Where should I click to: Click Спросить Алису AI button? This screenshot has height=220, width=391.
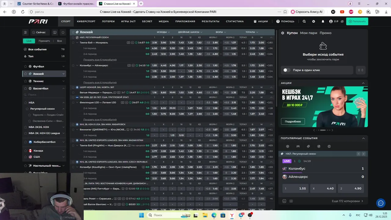pos(307,12)
